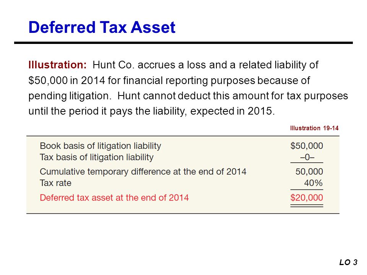Select the Illustration: heading label
The height and width of the screenshot is (275, 367).
(57, 65)
